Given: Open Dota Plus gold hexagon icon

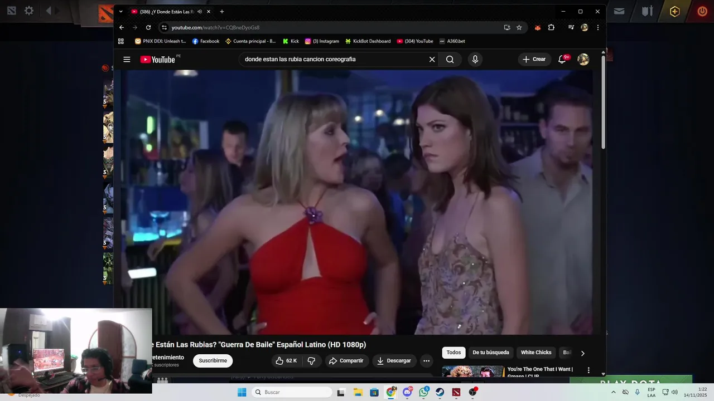Looking at the screenshot, I should click(x=675, y=11).
